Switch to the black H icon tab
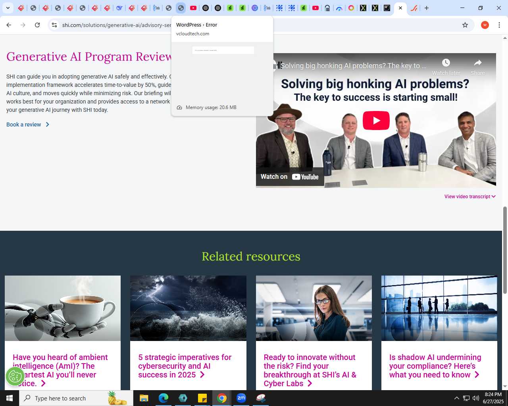Viewport: 508px width, 406px height. (x=387, y=8)
